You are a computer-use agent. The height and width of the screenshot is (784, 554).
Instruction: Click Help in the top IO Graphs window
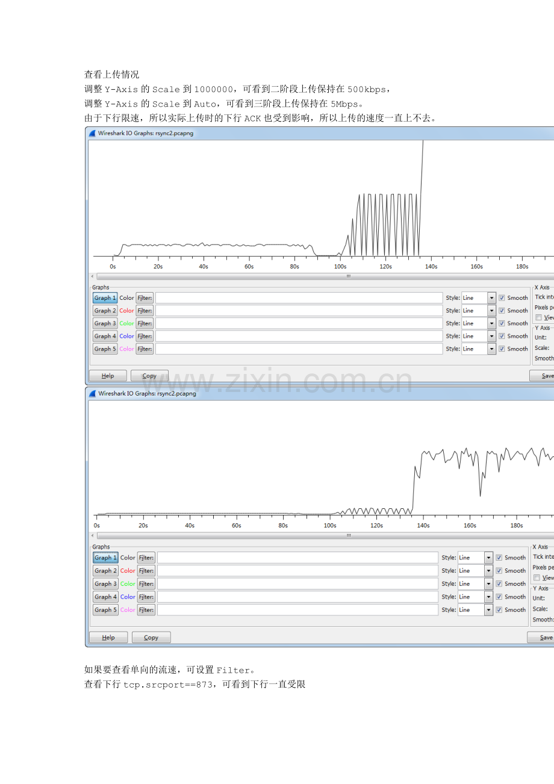(x=107, y=375)
